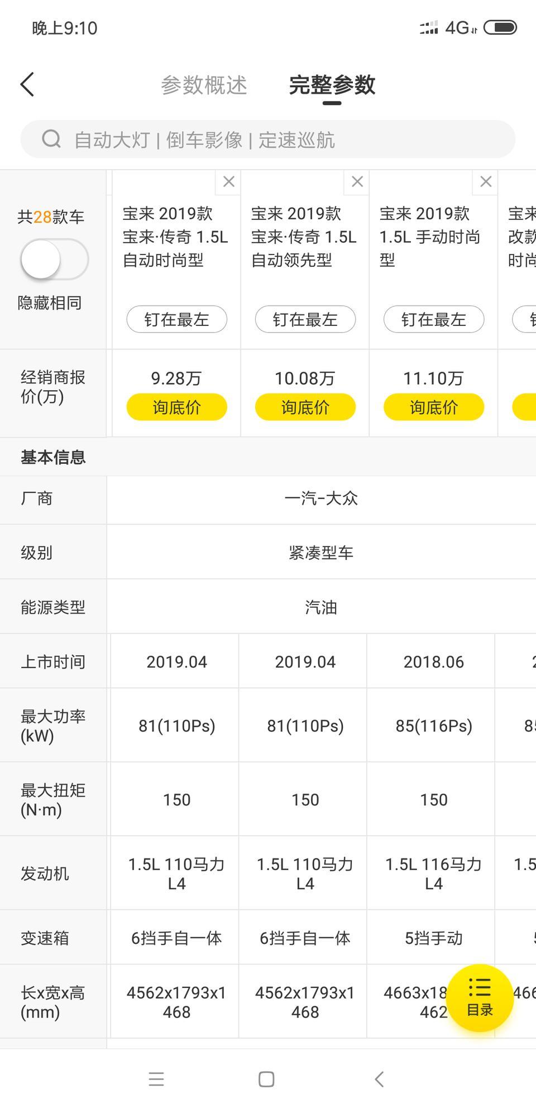This screenshot has width=536, height=1113.
Task: Open the 宝来·传奇 1.5L 自动时尚型 title
Action: tap(175, 237)
